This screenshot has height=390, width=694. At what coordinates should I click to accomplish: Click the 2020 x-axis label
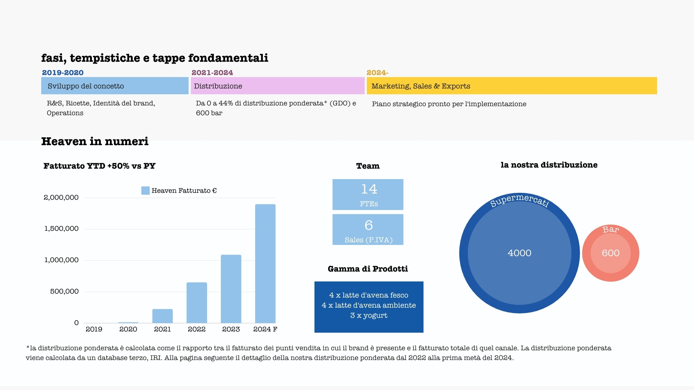pos(128,329)
